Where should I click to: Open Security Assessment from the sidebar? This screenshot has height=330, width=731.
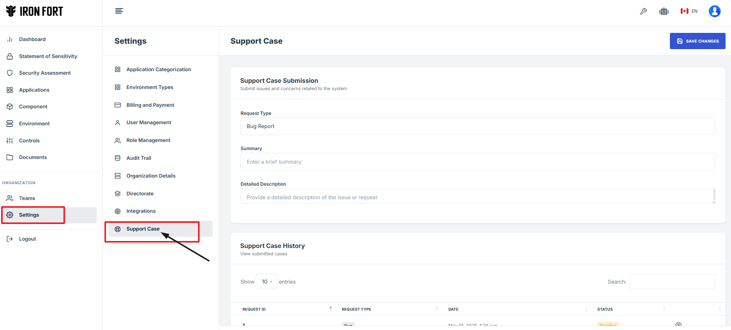(44, 73)
